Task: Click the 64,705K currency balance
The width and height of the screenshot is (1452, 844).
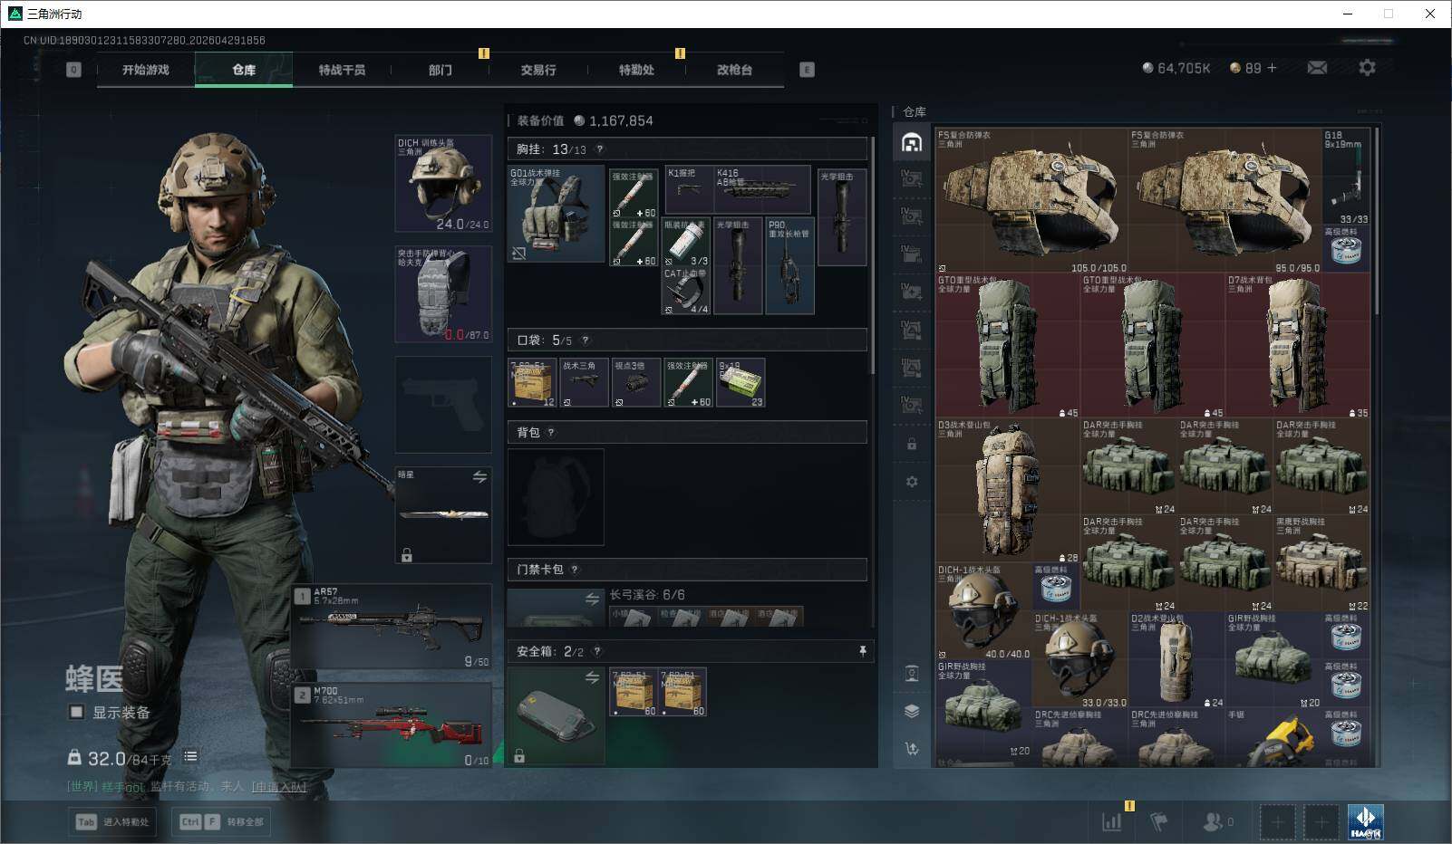Action: coord(1176,68)
